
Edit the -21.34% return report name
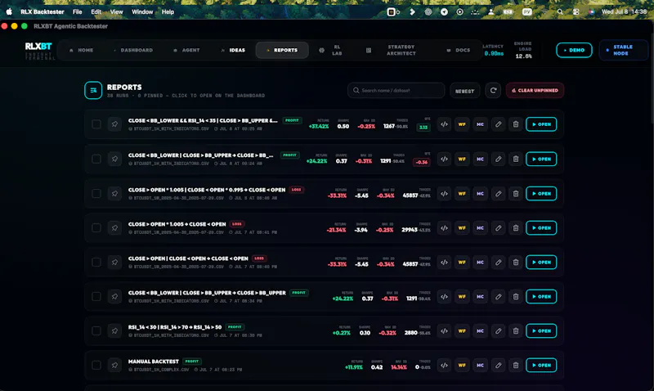pyautogui.click(x=498, y=228)
